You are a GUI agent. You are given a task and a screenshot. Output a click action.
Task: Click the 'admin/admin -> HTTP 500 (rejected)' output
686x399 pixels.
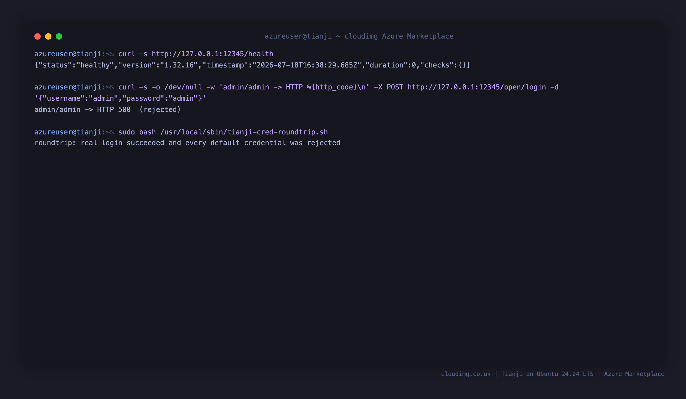pos(107,110)
